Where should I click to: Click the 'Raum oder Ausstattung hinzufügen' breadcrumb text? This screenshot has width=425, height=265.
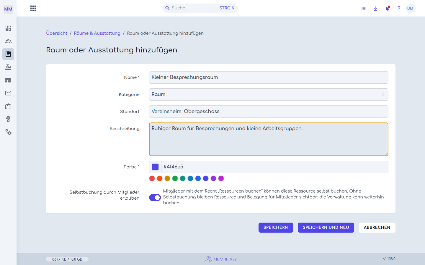165,33
